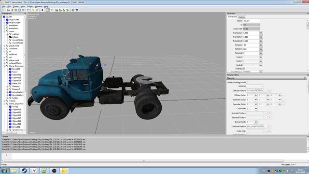Expand the exhaustEffects tree node
This screenshot has width=309, height=174.
pos(4,63)
